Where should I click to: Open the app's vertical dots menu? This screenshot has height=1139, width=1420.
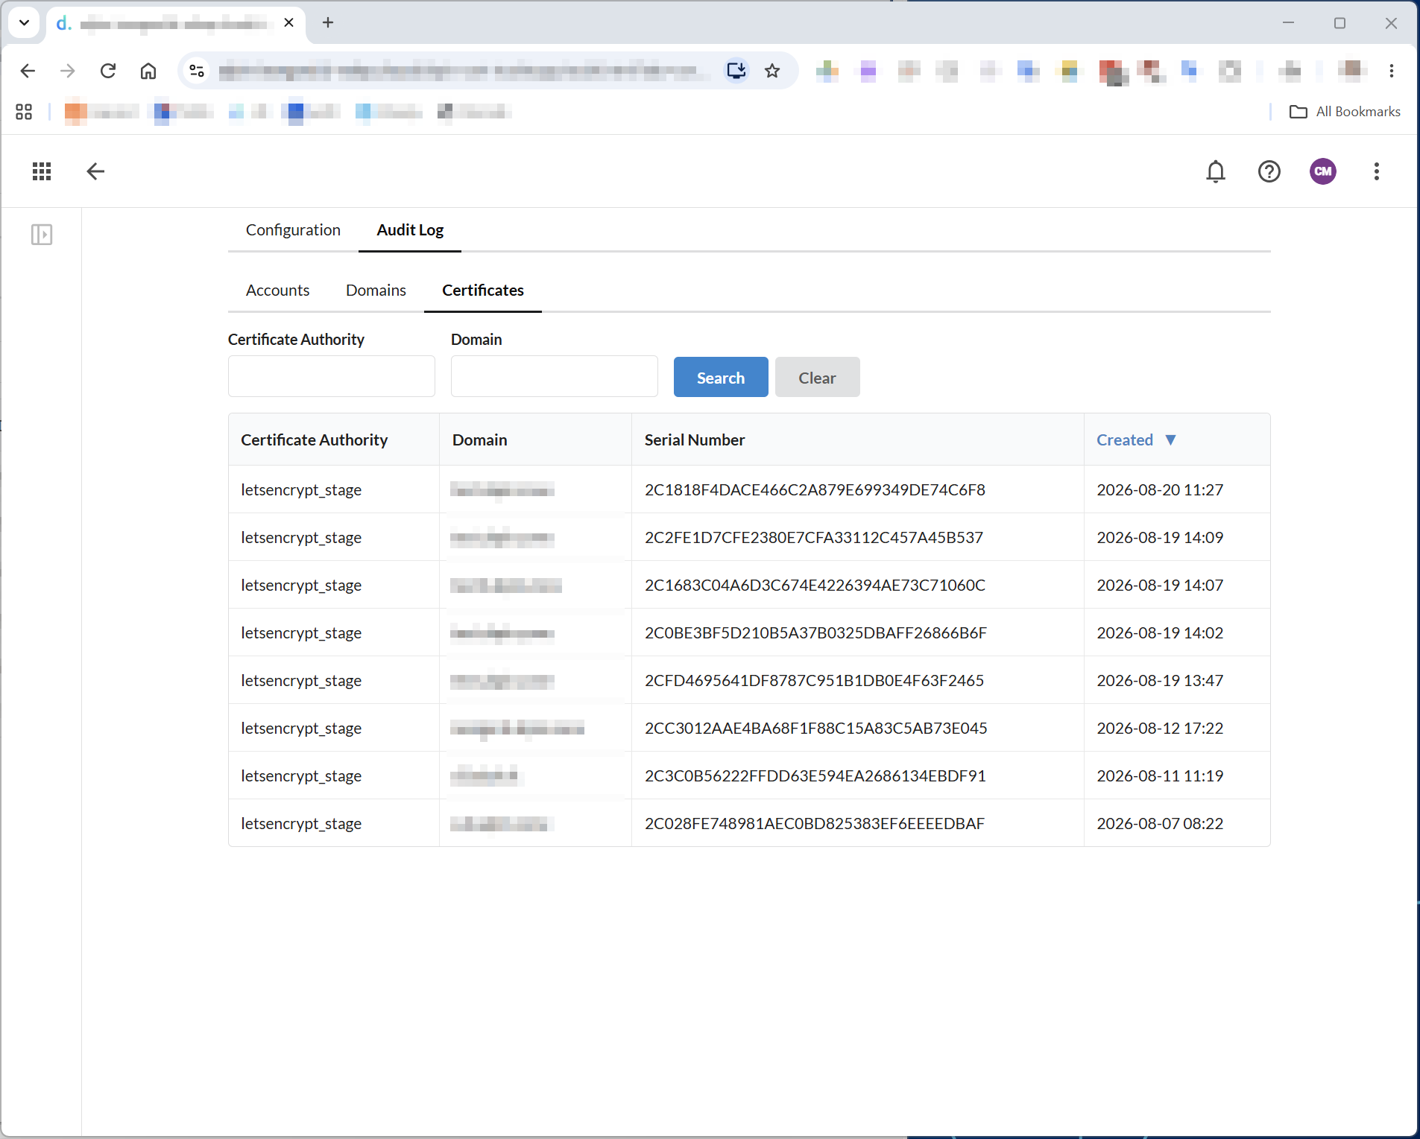[1377, 172]
